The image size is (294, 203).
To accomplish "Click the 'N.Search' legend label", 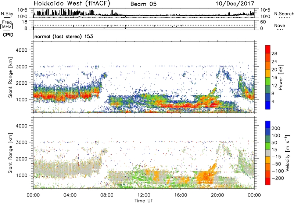I will [284, 14].
